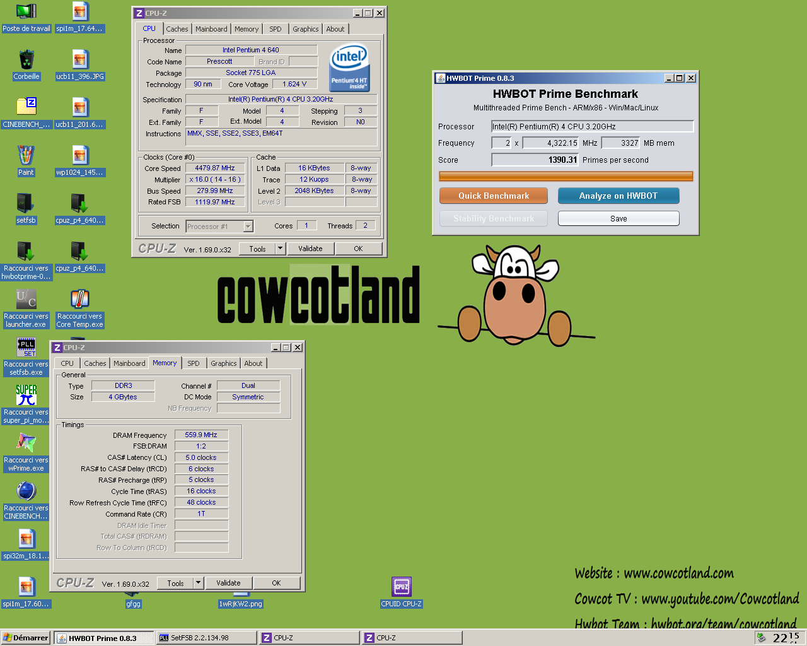Select Bus Speed value 279.99 MHz
Image resolution: width=807 pixels, height=646 pixels.
point(215,191)
